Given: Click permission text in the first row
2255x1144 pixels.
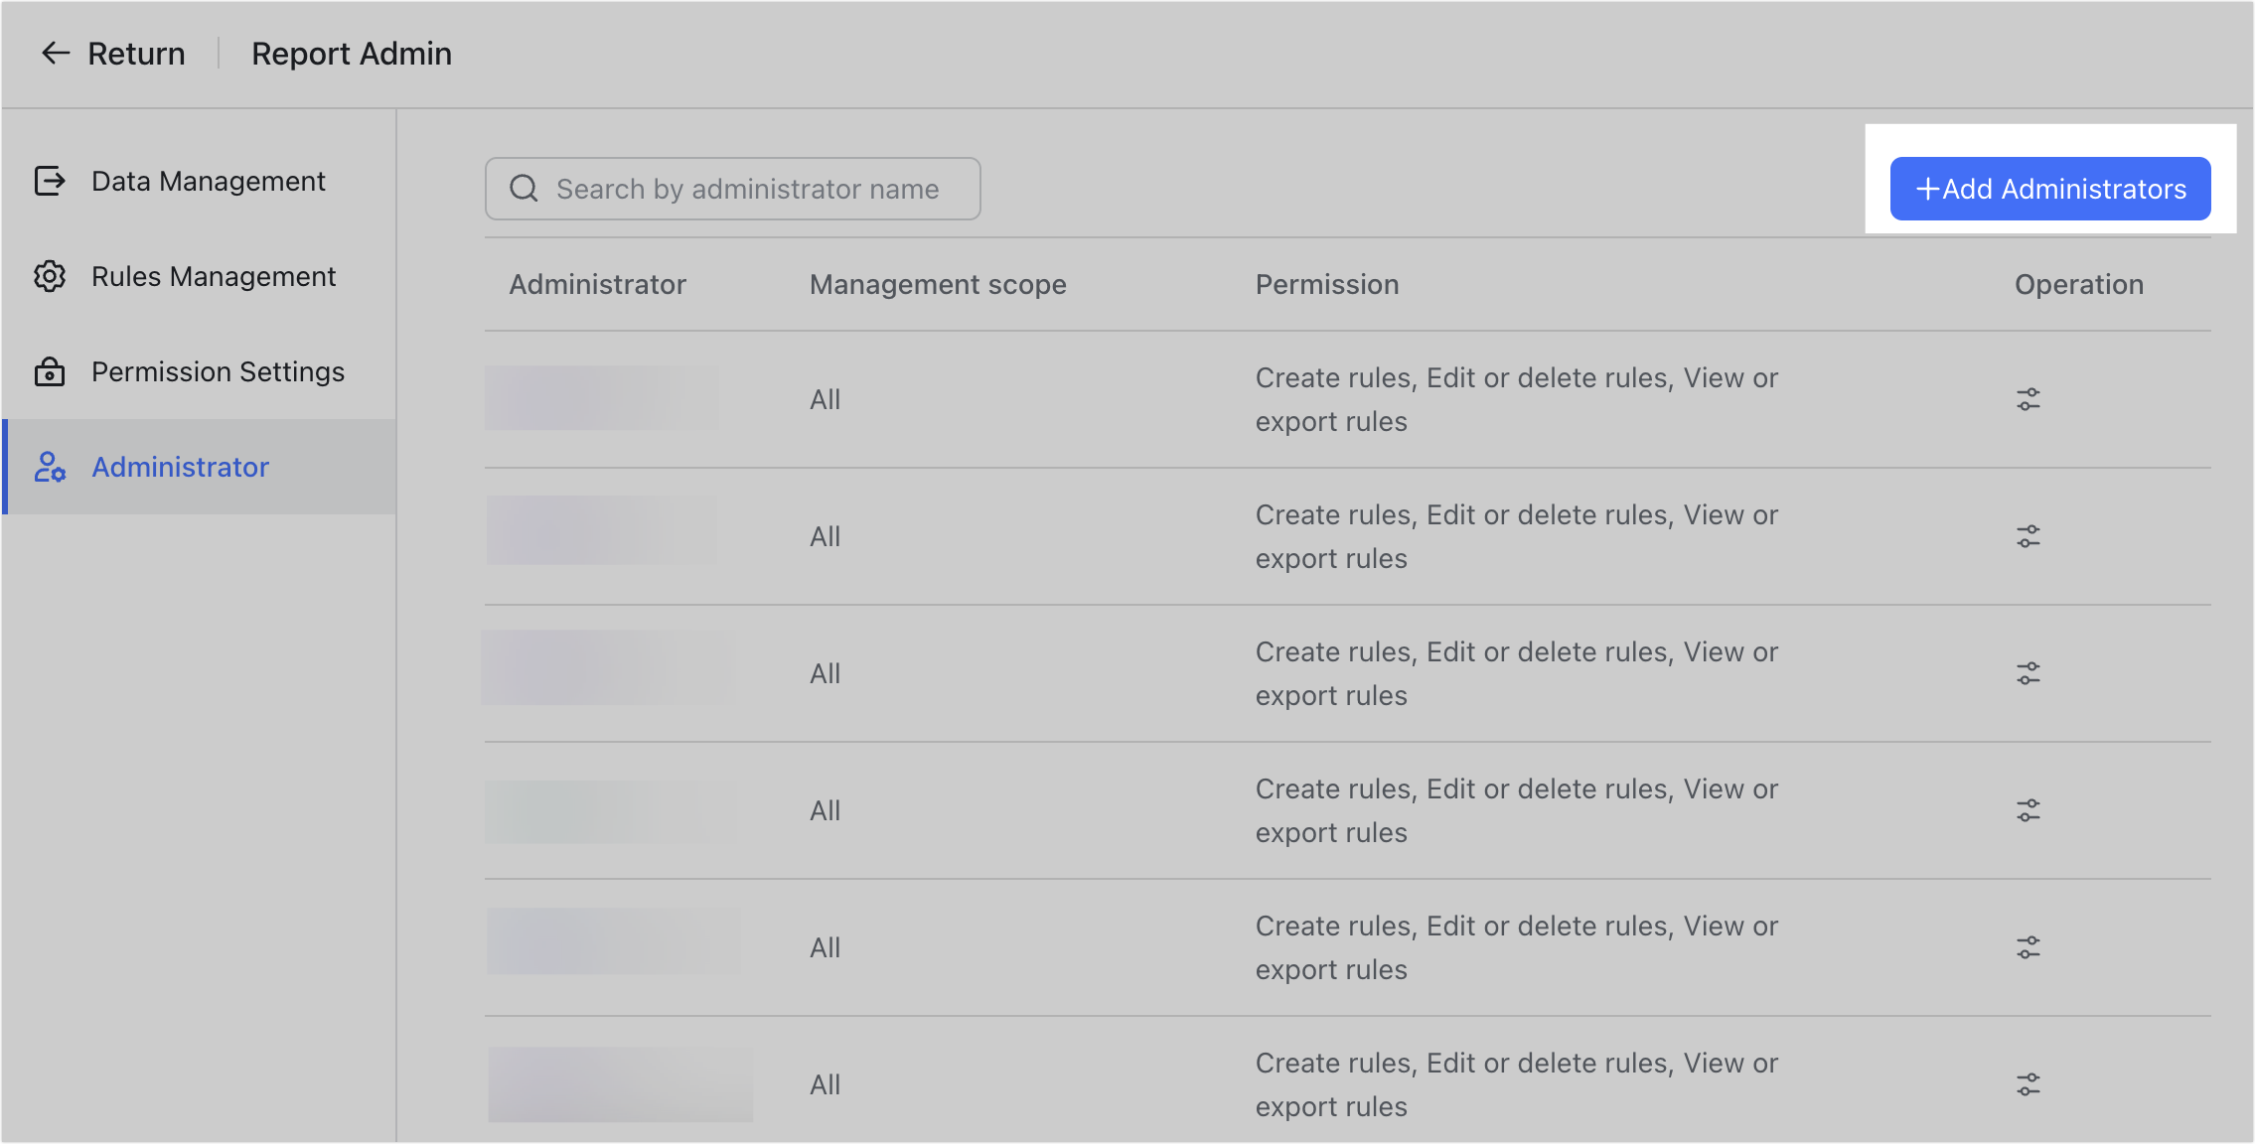Looking at the screenshot, I should coord(1516,399).
